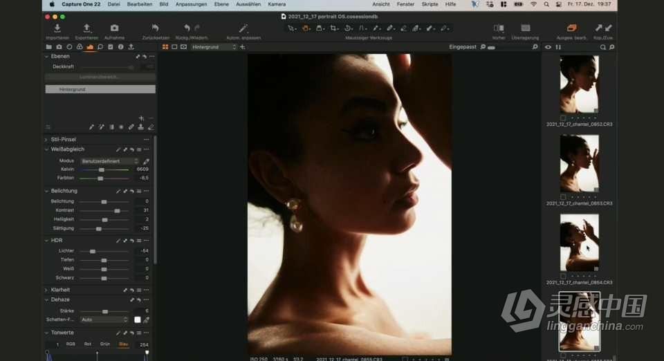
Task: Open the Details magnifier tool tab
Action: pyautogui.click(x=100, y=47)
